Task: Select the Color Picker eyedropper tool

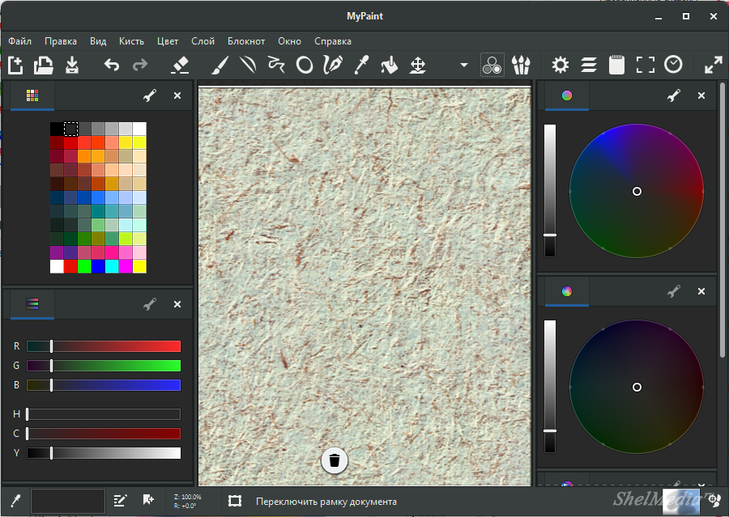Action: coord(361,65)
